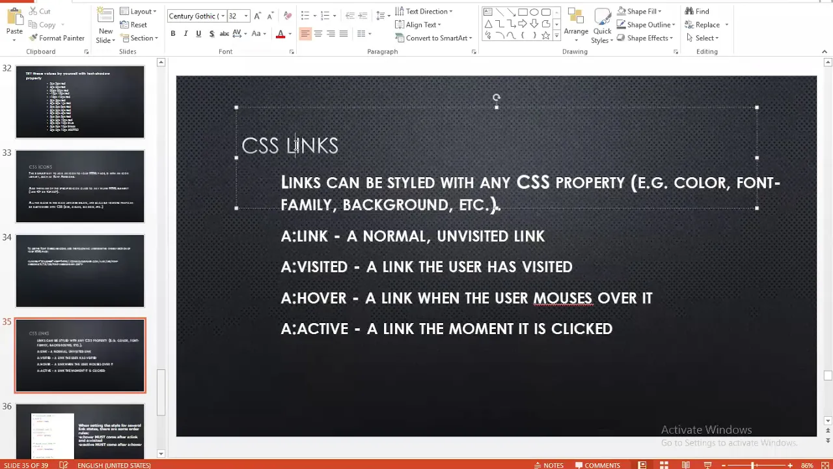This screenshot has width=833, height=469.
Task: Open the Shape Effects menu
Action: pos(644,38)
